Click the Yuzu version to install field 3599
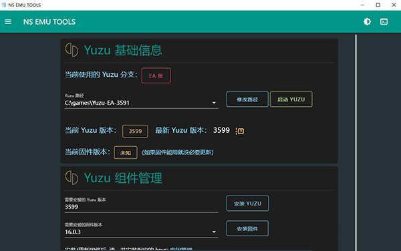 pos(141,205)
